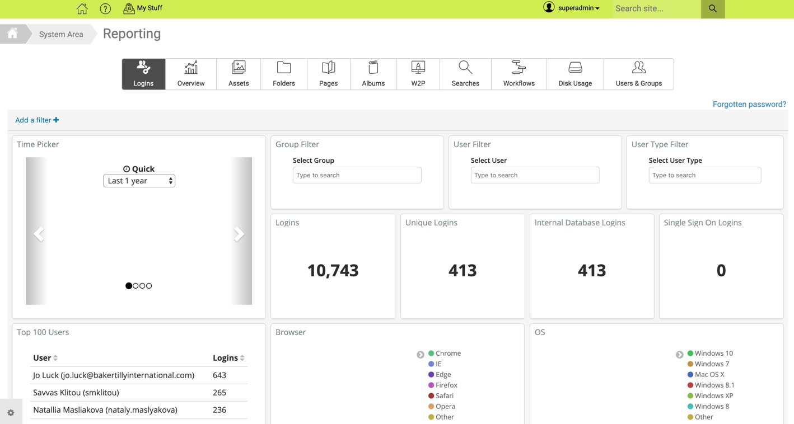The width and height of the screenshot is (794, 424).
Task: Toggle Firefox in the Browser legend
Action: (x=443, y=385)
